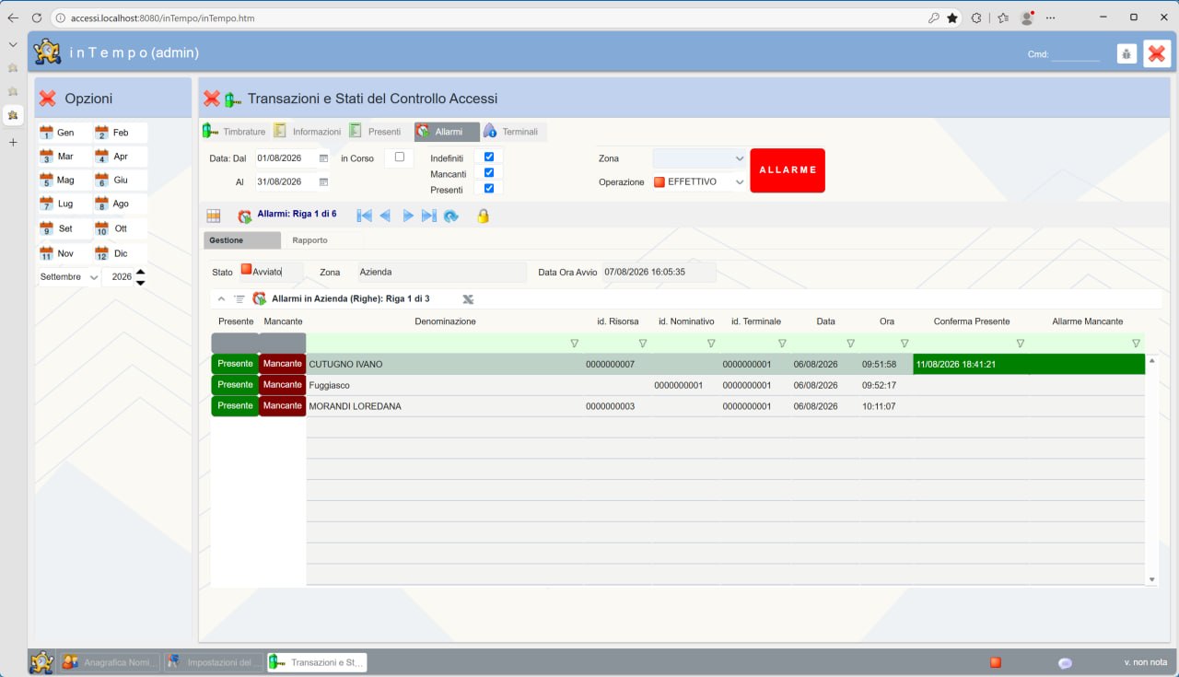The height and width of the screenshot is (677, 1179).
Task: Open the Zona dropdown
Action: pos(700,158)
